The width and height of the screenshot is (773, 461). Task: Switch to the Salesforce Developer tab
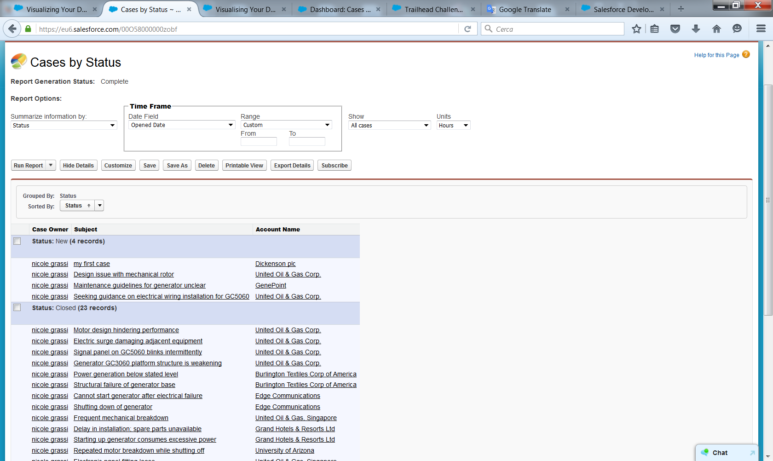[x=623, y=9]
